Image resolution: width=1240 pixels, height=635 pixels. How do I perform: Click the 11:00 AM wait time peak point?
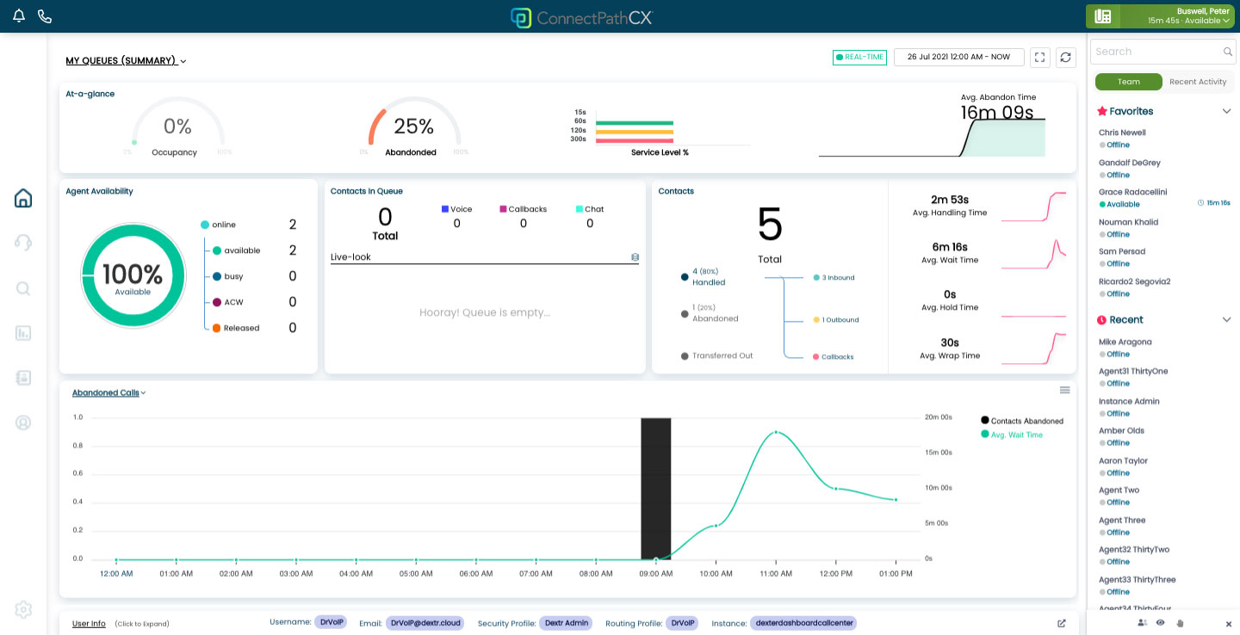point(776,432)
